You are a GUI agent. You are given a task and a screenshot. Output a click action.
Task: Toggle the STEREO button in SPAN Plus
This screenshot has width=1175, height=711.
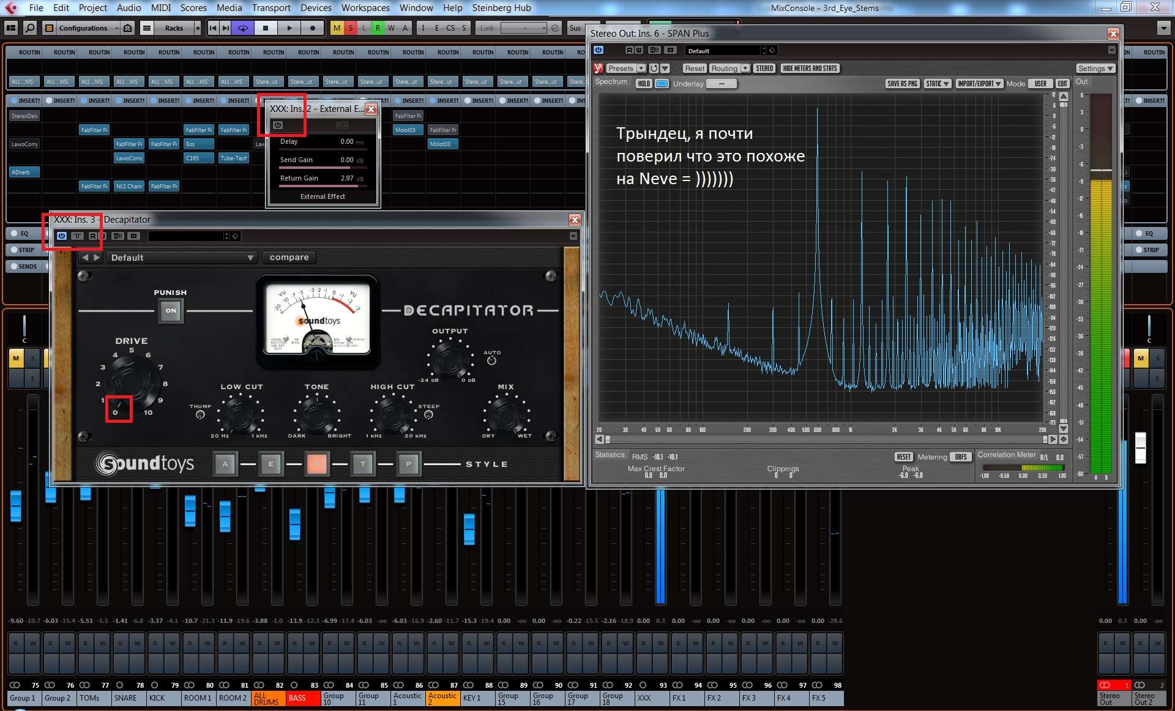[764, 69]
